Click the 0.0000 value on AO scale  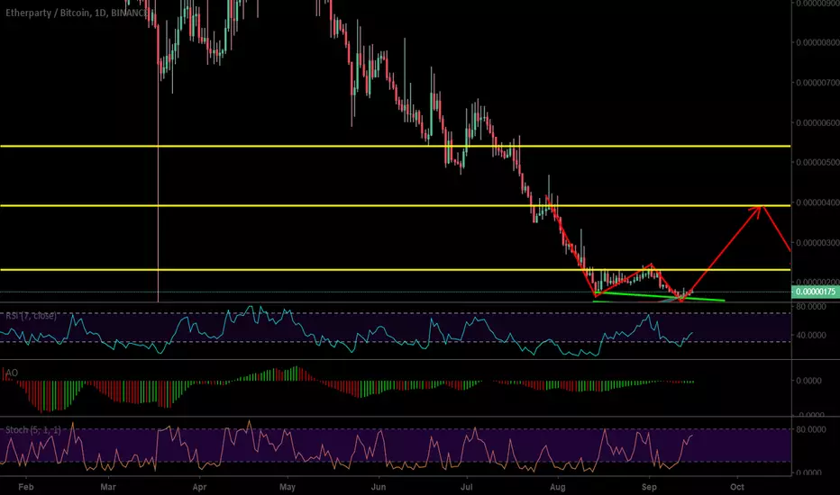tap(809, 381)
